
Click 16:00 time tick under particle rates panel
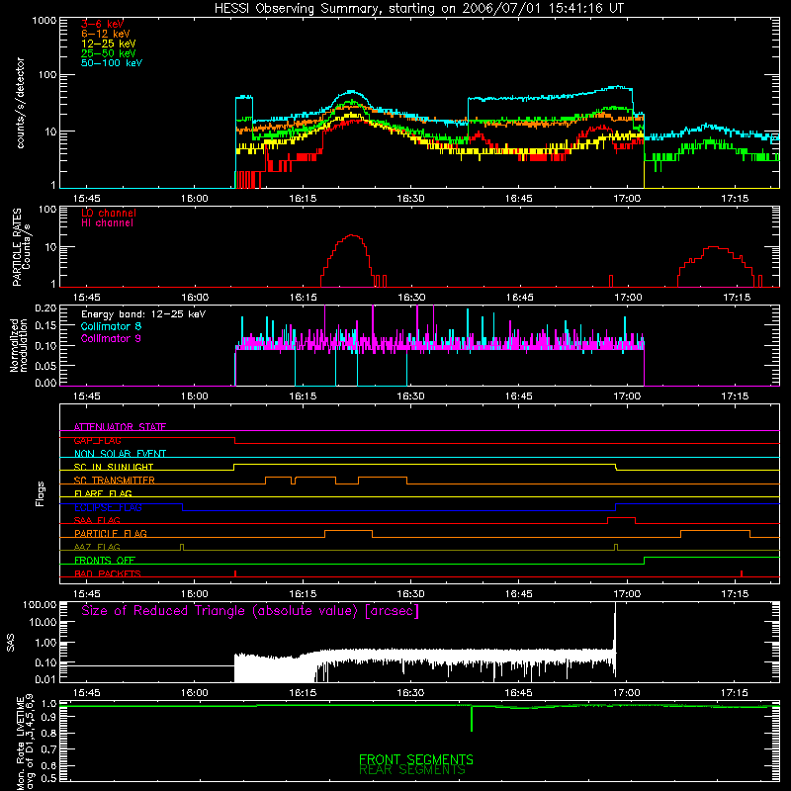tap(195, 298)
